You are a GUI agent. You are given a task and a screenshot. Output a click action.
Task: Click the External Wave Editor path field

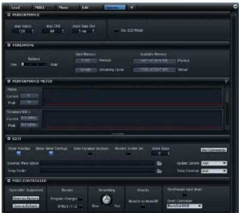97,163
